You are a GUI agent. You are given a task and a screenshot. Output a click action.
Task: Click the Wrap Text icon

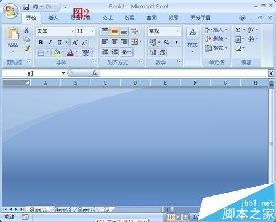(135, 31)
